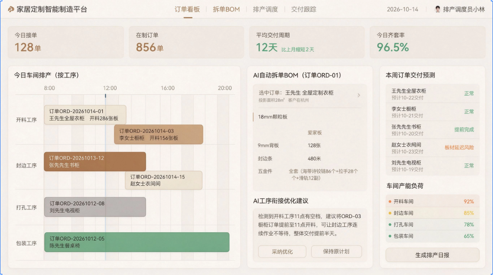Click the 18mm颗粒板 material item
The height and width of the screenshot is (275, 493).
coord(273,117)
